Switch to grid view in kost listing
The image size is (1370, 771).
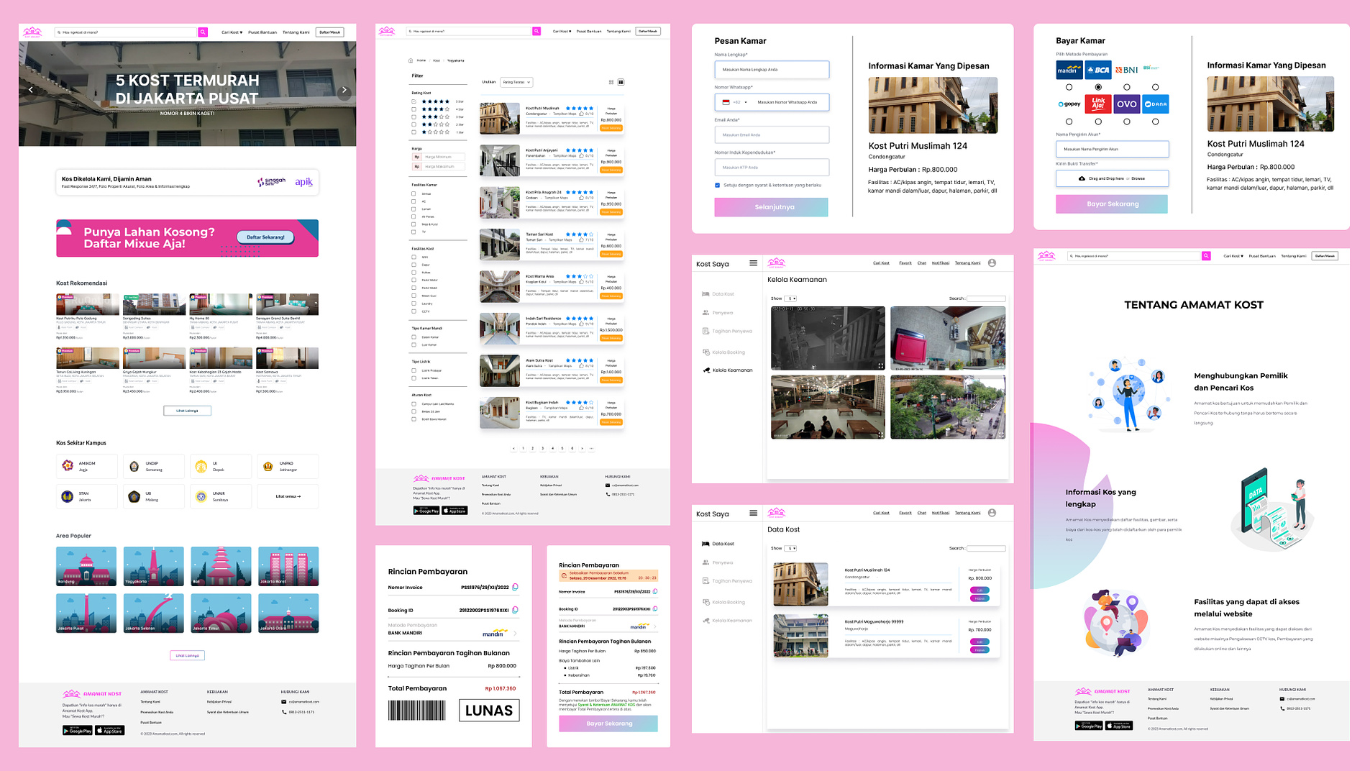[611, 82]
